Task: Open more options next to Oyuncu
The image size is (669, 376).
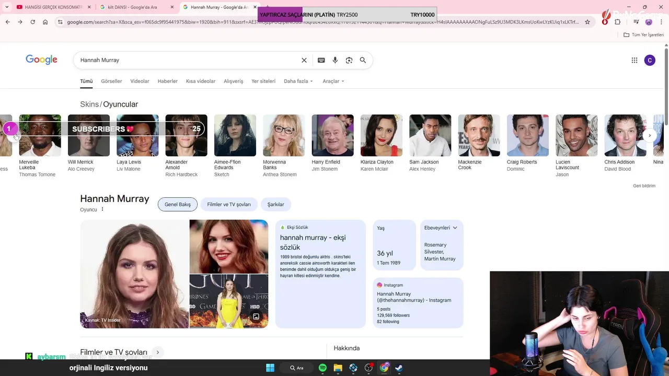Action: [102, 209]
